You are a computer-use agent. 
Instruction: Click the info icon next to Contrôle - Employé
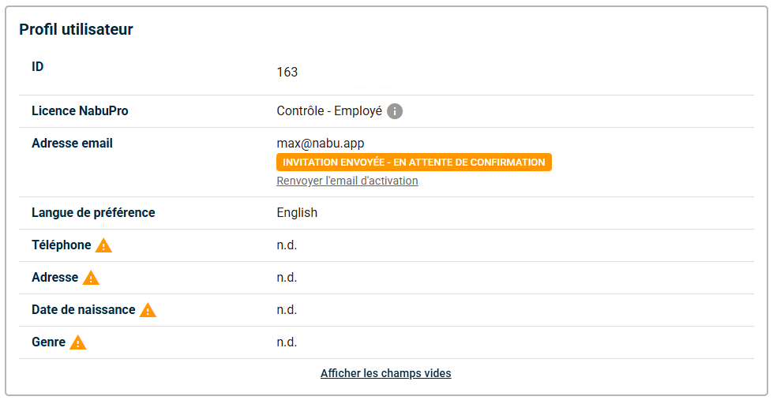pyautogui.click(x=395, y=111)
